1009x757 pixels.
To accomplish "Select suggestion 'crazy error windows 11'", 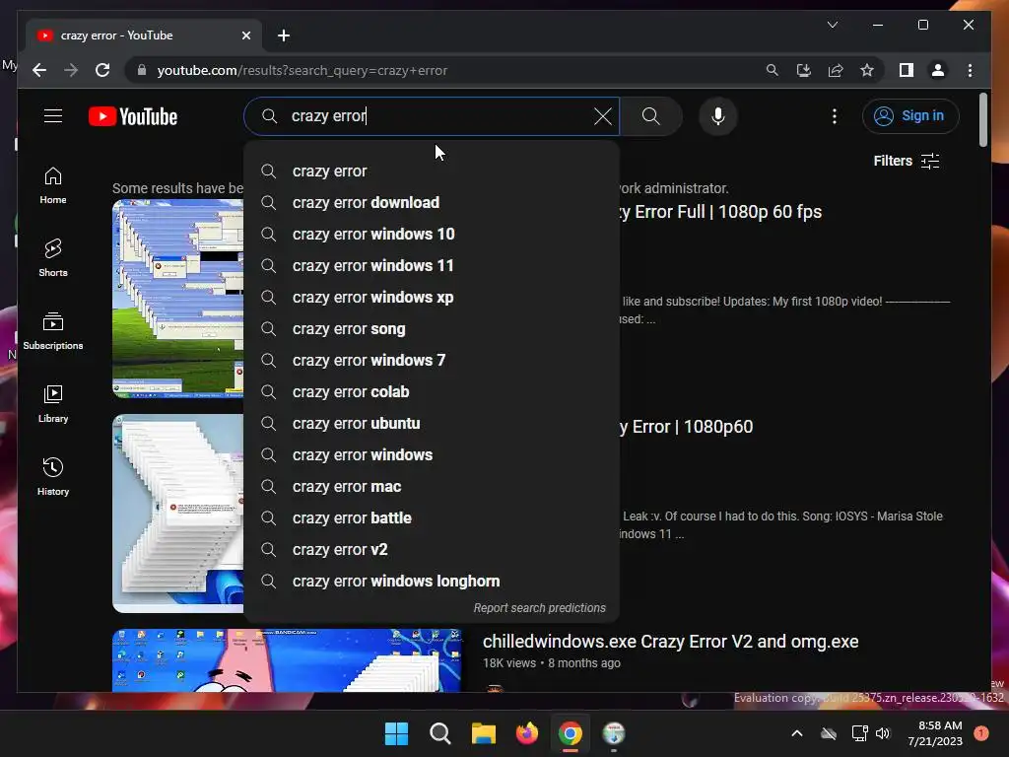I will pos(432,266).
